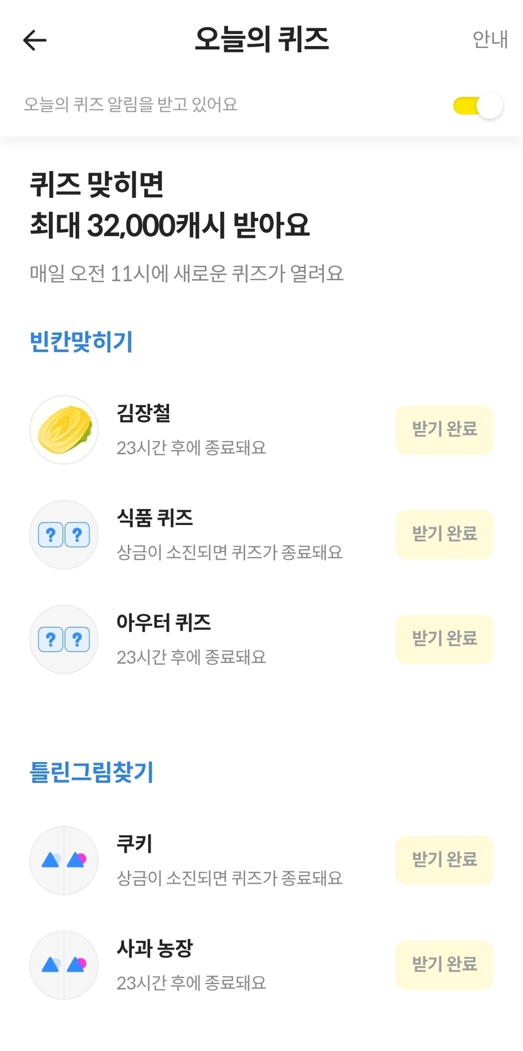Select the 빈칸맞히기 section heading

point(81,342)
